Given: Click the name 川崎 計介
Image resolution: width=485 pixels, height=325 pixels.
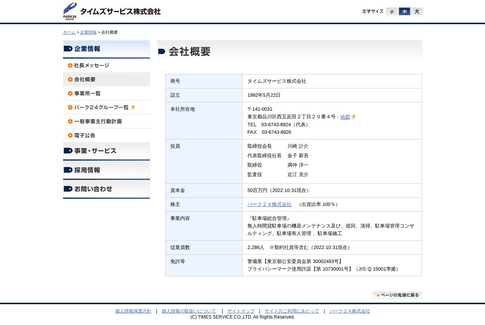Looking at the screenshot, I should point(298,146).
